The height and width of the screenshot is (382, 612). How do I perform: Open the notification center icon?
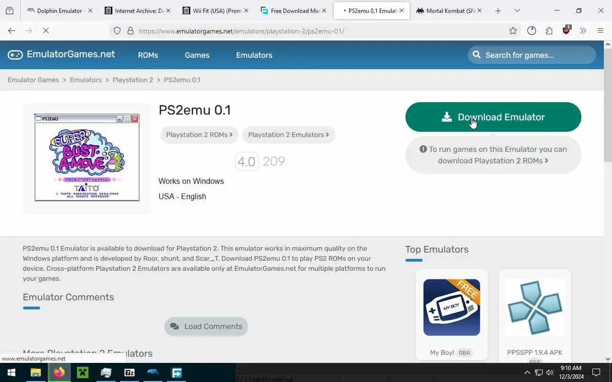click(596, 372)
